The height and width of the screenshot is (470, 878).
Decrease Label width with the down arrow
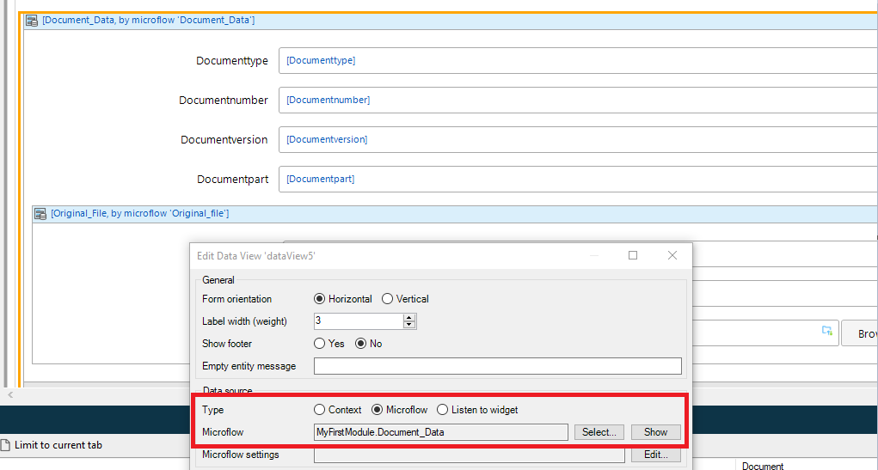(x=409, y=325)
